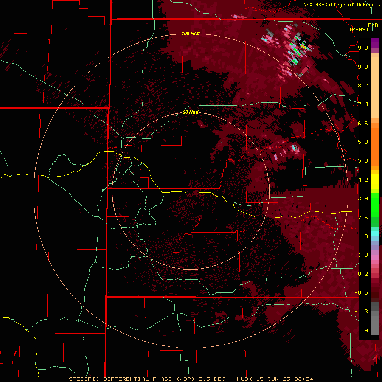382x382 pixels.
Task: Click the 50 NMI range ring label
Action: click(191, 112)
